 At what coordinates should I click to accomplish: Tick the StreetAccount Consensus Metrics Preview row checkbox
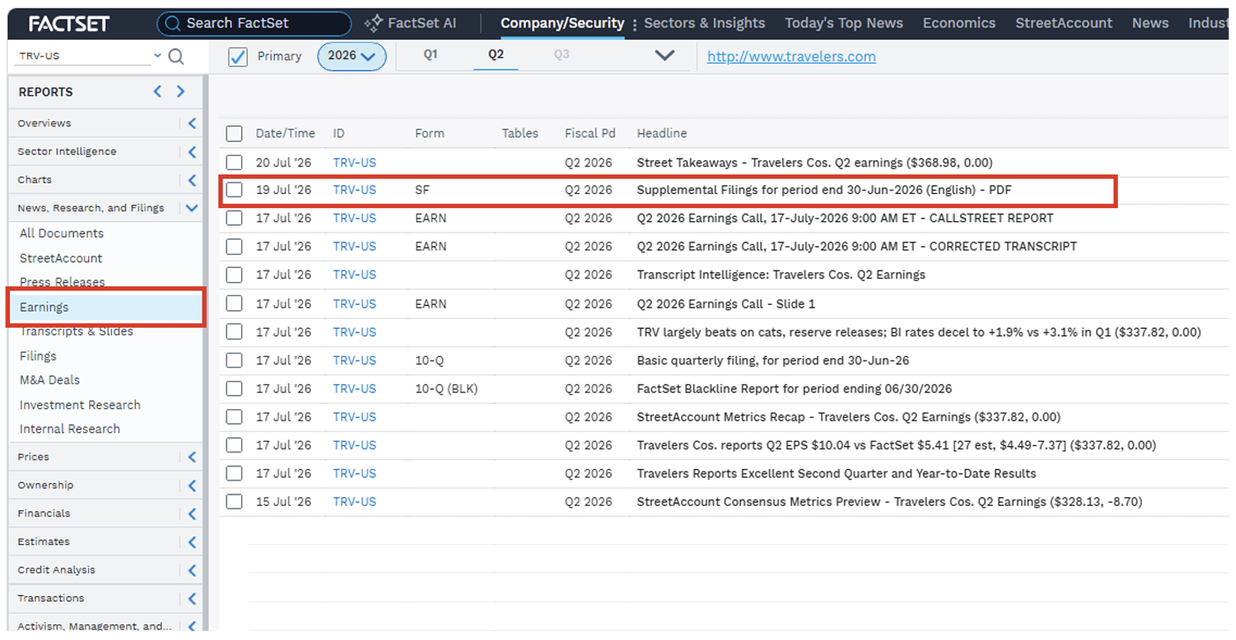click(233, 502)
